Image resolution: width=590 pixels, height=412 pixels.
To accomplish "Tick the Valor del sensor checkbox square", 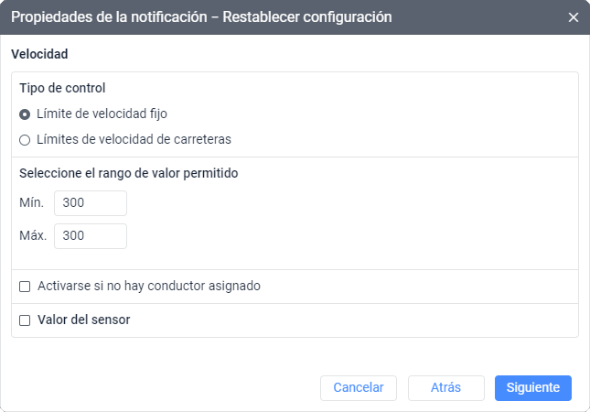I will [x=25, y=320].
